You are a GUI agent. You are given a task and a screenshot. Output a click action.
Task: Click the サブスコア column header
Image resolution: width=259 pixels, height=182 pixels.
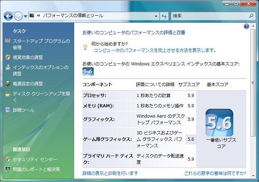(x=189, y=85)
